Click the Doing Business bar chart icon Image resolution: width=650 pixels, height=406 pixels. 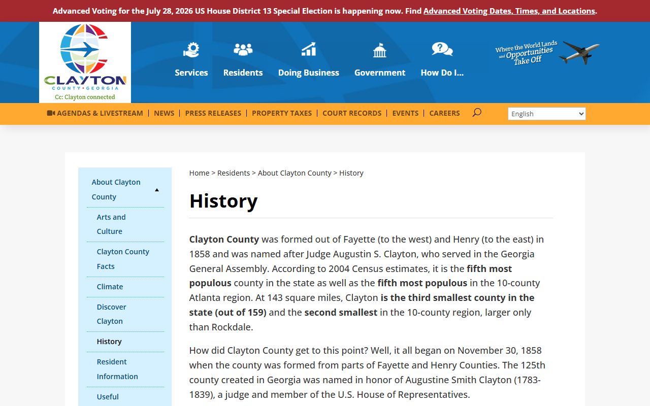[x=308, y=50]
